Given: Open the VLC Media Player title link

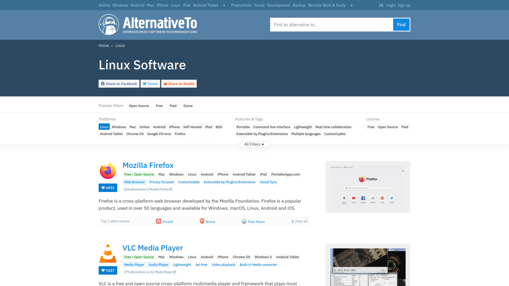Looking at the screenshot, I should click(x=153, y=248).
